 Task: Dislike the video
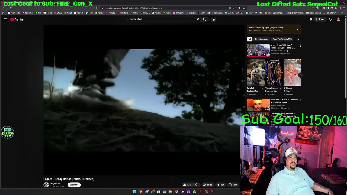click(x=197, y=185)
